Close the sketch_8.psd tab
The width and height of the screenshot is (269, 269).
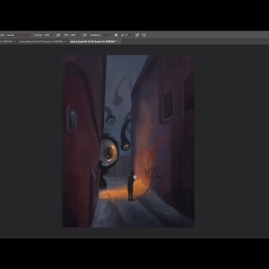119,42
